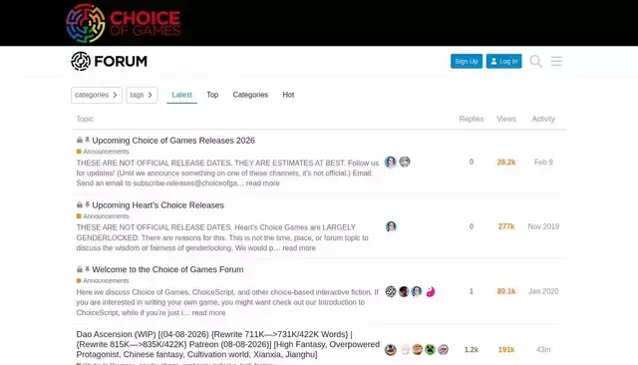Image resolution: width=638 pixels, height=365 pixels.
Task: Click Announcements category under Welcome topic
Action: coord(103,281)
